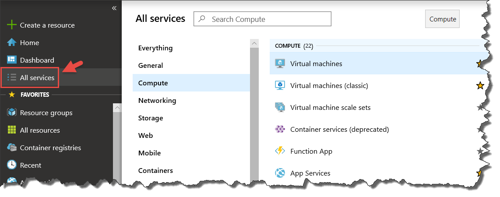Click the FAVORITES star icon
This screenshot has width=500, height=197.
tap(12, 95)
